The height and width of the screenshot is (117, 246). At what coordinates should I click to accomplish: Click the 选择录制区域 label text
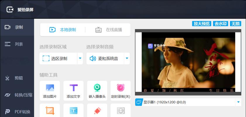tap(53, 47)
